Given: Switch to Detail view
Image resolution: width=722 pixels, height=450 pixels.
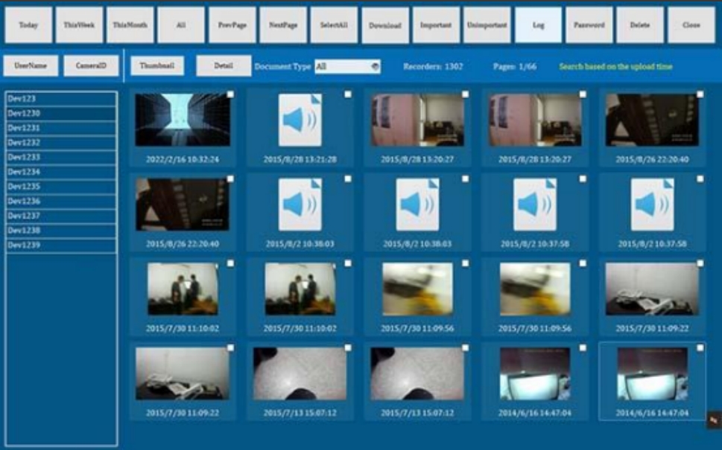Looking at the screenshot, I should click(224, 65).
